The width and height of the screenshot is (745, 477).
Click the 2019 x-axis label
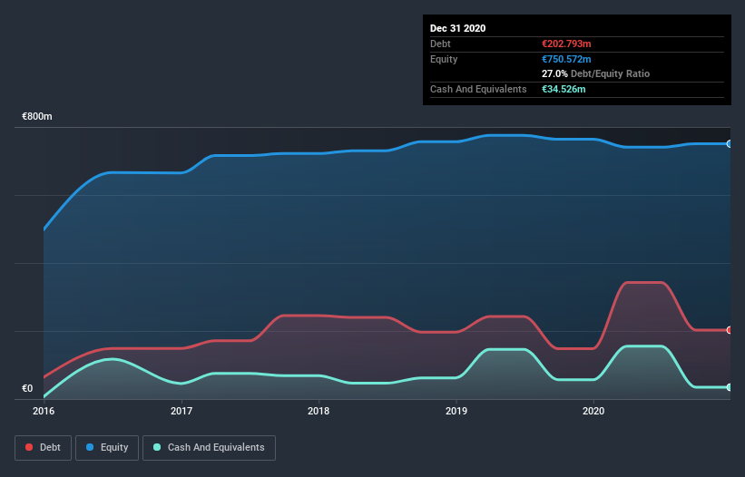(456, 411)
